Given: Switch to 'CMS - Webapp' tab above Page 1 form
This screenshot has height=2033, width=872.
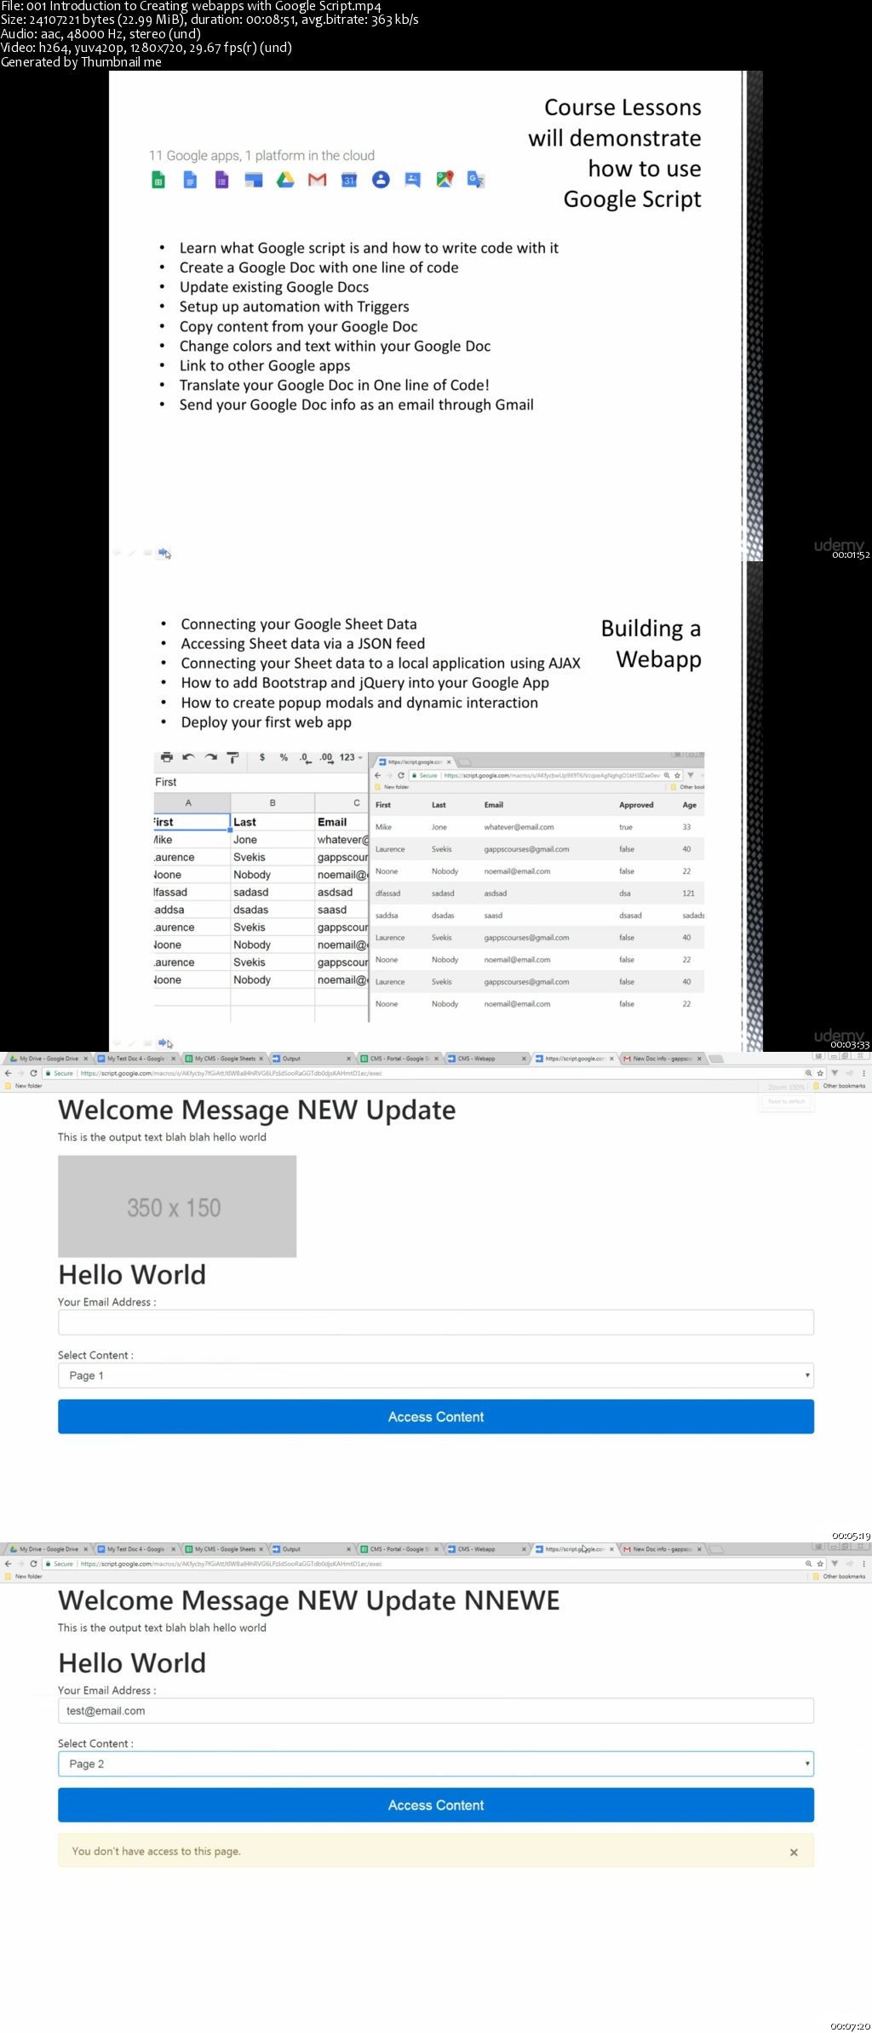Looking at the screenshot, I should coord(487,1059).
